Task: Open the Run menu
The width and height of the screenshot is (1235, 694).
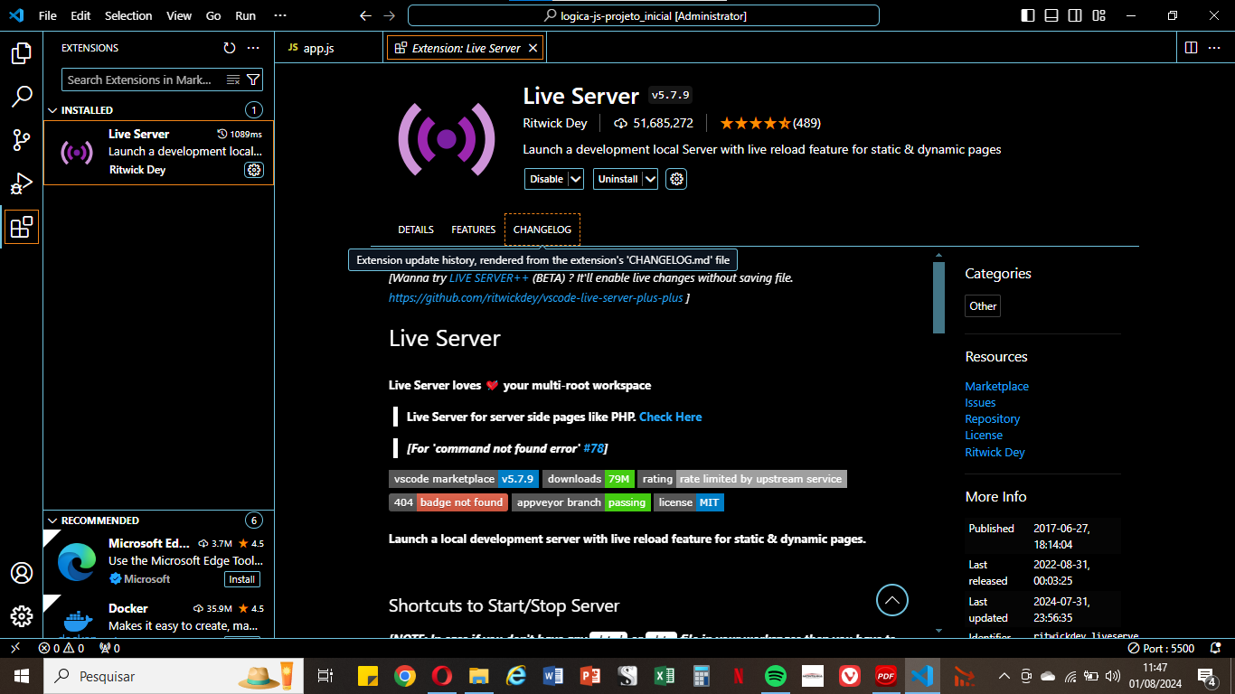Action: [245, 15]
